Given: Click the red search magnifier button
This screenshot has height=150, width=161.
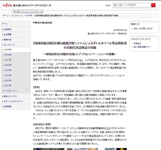Looking at the screenshot, I should click(153, 5).
